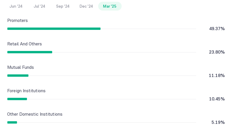233x135 pixels.
Task: Choose the Dec '24 quarter tab
Action: 86,6
